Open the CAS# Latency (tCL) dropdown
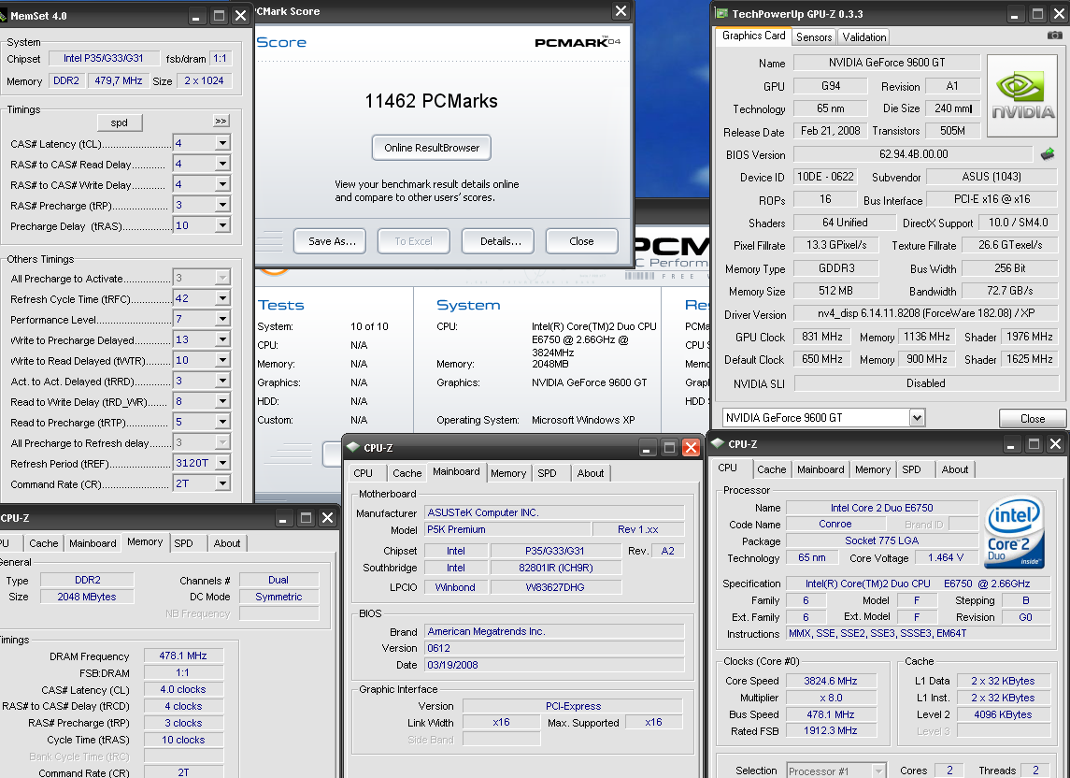Viewport: 1070px width, 778px height. pyautogui.click(x=222, y=143)
